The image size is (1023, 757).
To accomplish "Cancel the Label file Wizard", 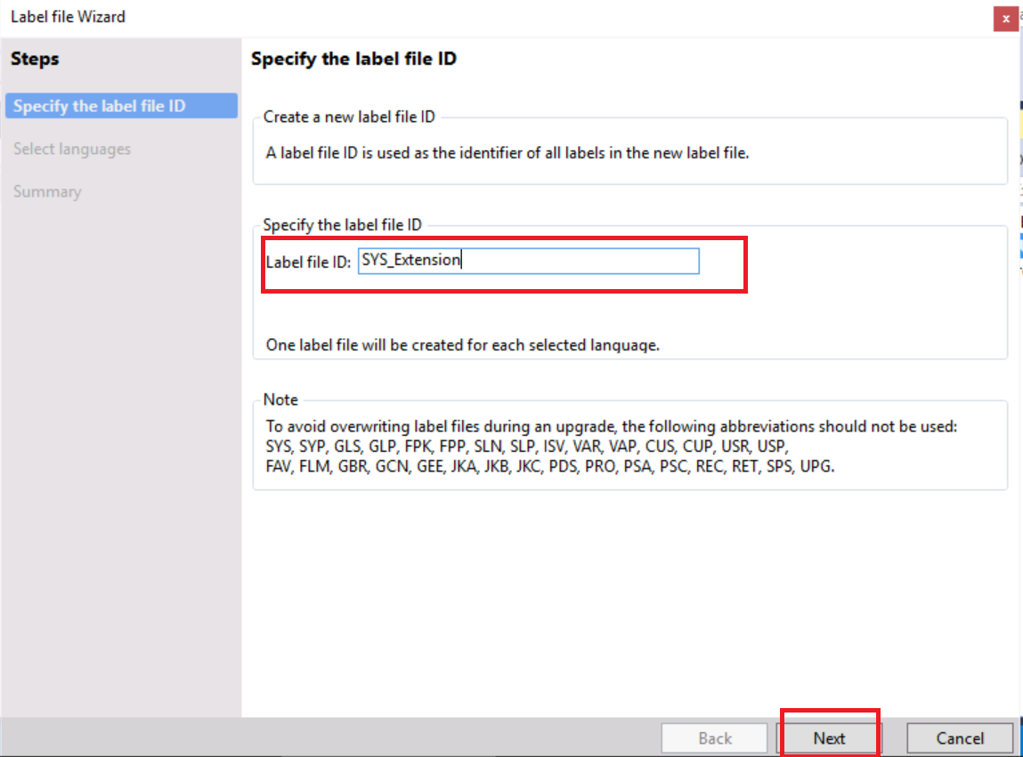I will (x=959, y=737).
